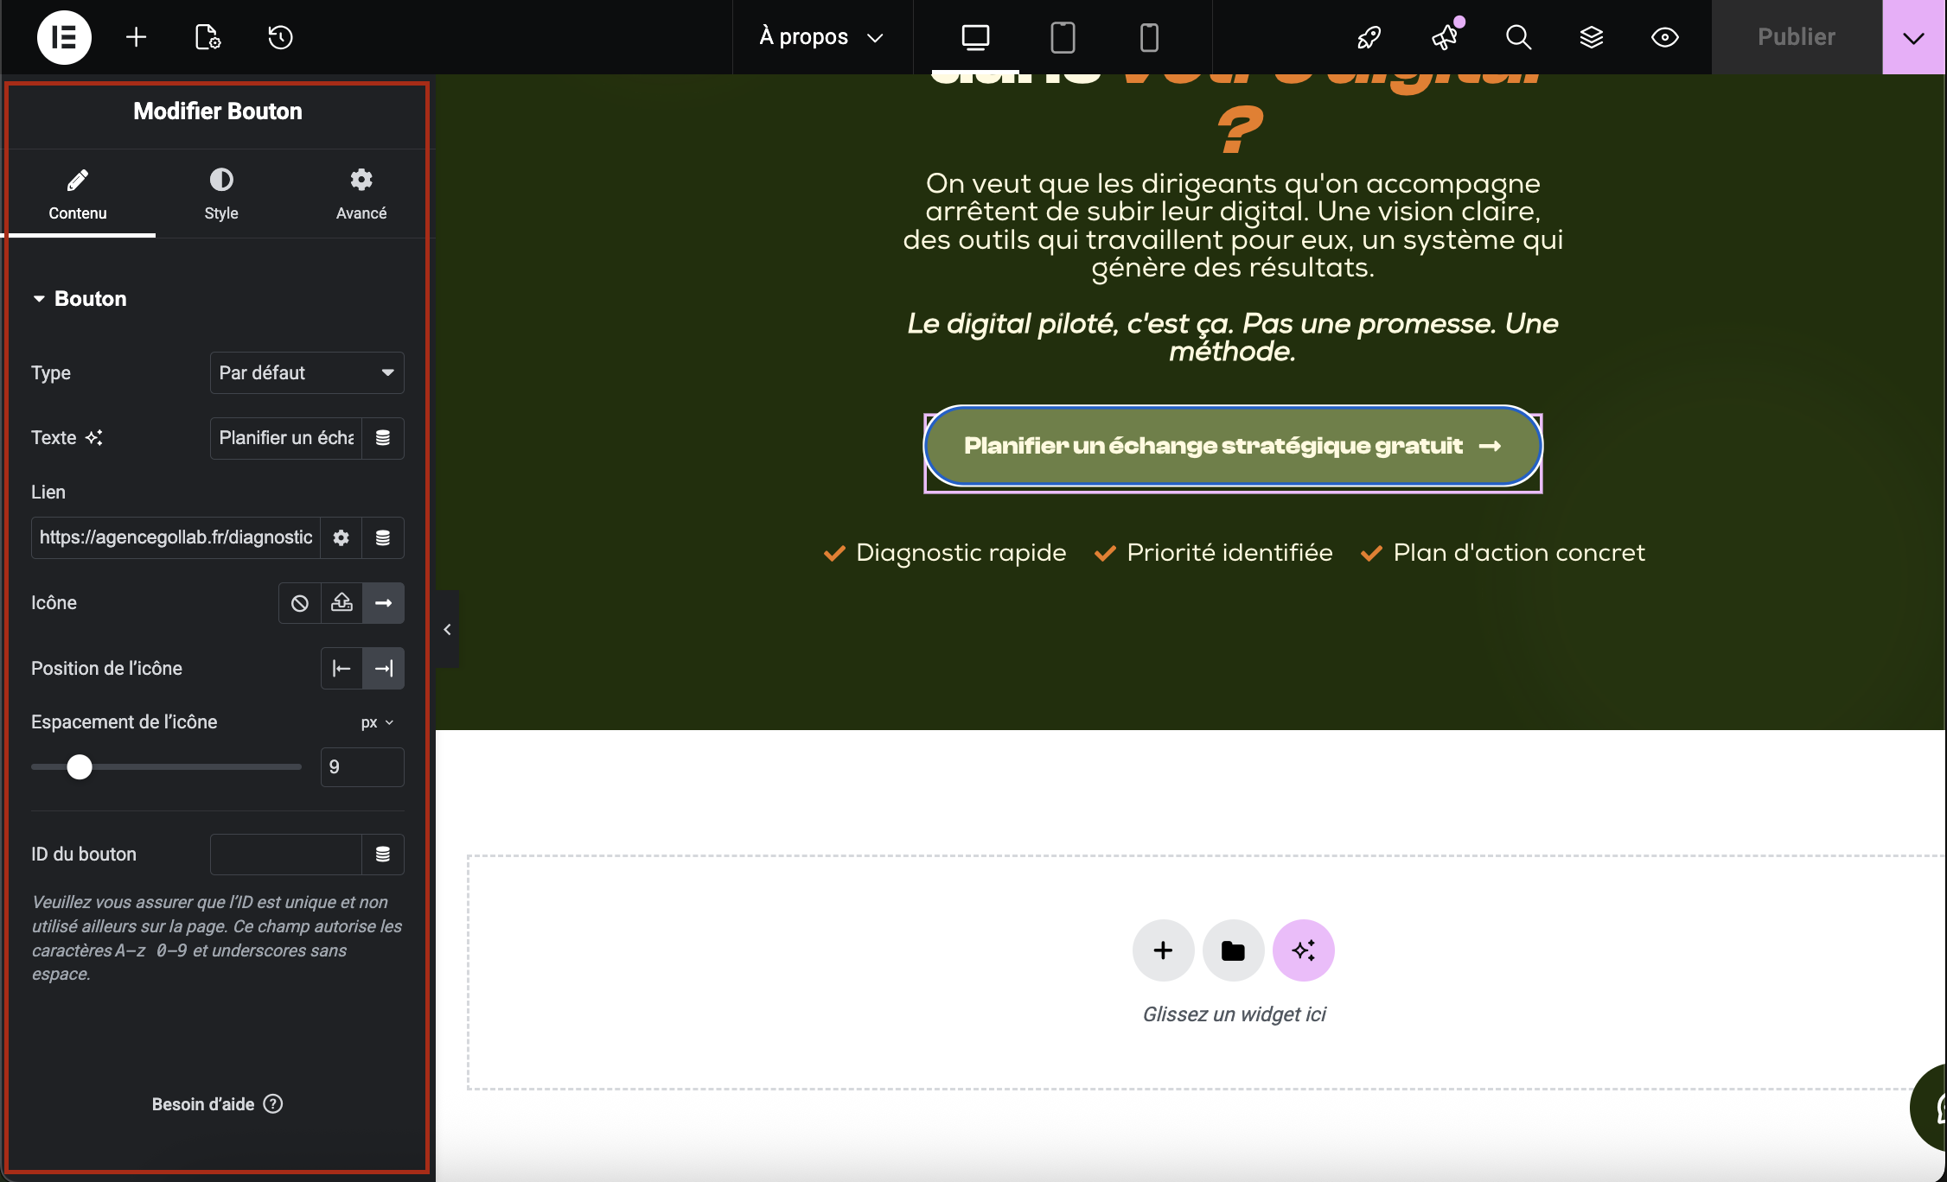Open link options gear icon

pyautogui.click(x=342, y=537)
